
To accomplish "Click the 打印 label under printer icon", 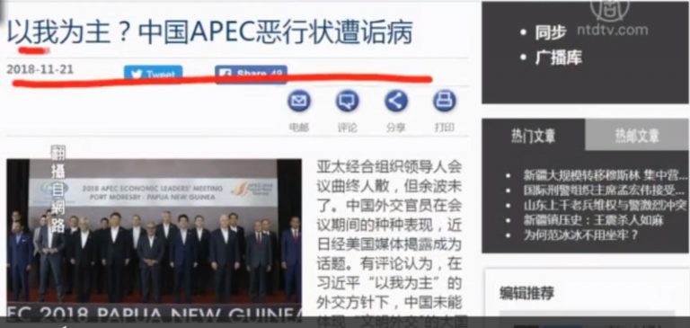I will coord(445,128).
